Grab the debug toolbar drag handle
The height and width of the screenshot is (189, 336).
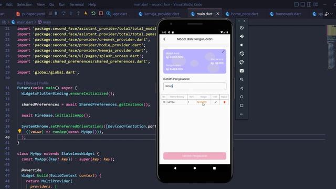[50, 14]
